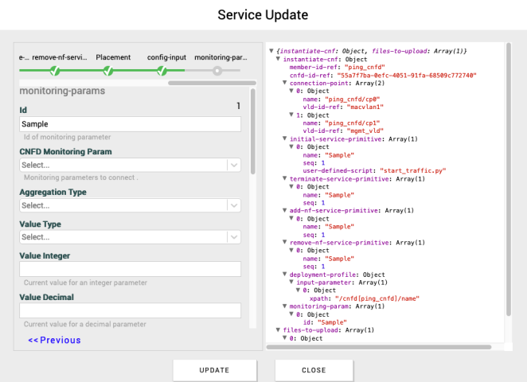Go back via the Previous link
The height and width of the screenshot is (382, 527).
pos(54,341)
